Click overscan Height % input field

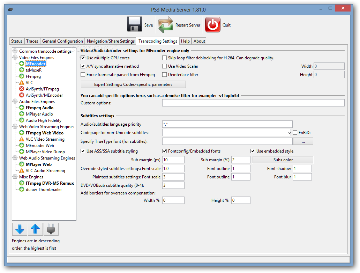tap(241, 200)
